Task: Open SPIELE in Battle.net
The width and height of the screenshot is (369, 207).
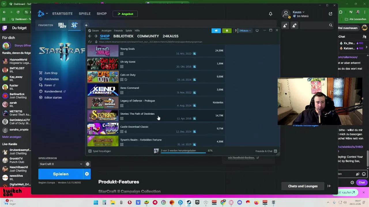Action: pyautogui.click(x=85, y=14)
